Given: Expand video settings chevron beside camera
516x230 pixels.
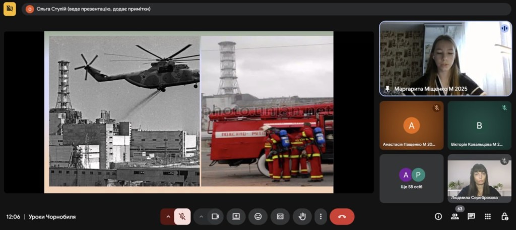Looking at the screenshot, I should 201,216.
